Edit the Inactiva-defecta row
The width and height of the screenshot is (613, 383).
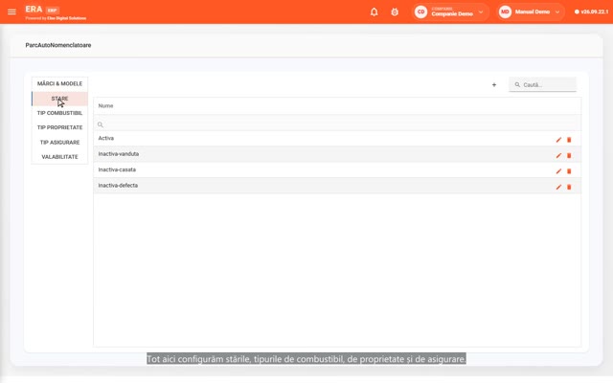click(558, 187)
